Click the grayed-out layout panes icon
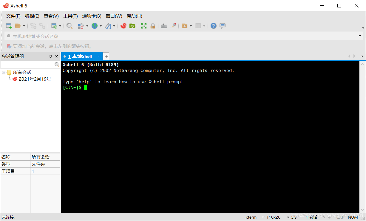Viewport: 366px width, 221px height. tap(198, 26)
